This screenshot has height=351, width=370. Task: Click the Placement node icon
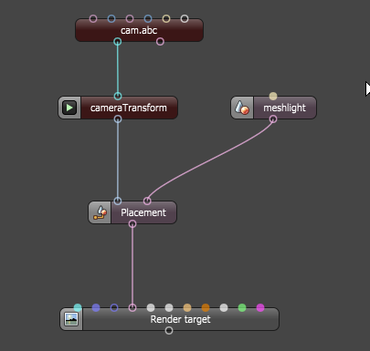click(x=100, y=212)
